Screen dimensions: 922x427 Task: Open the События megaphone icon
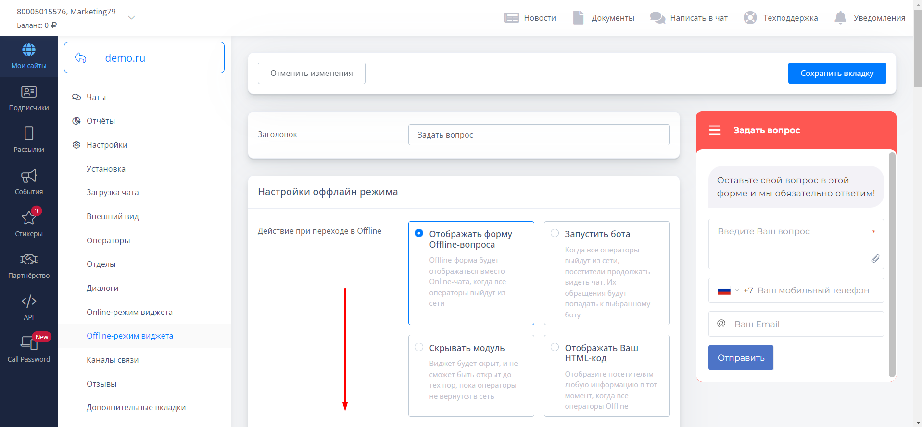29,176
